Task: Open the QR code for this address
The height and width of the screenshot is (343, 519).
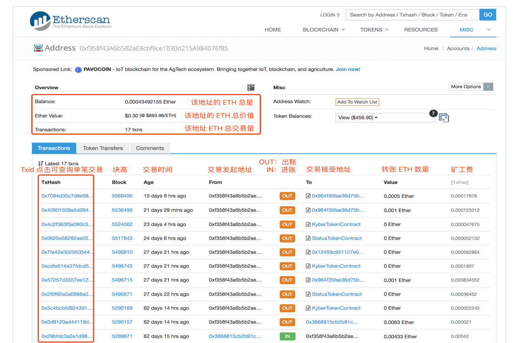Action: point(251,87)
